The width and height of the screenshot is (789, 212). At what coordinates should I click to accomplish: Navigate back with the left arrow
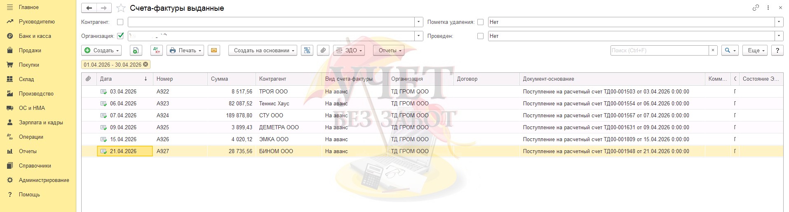89,8
